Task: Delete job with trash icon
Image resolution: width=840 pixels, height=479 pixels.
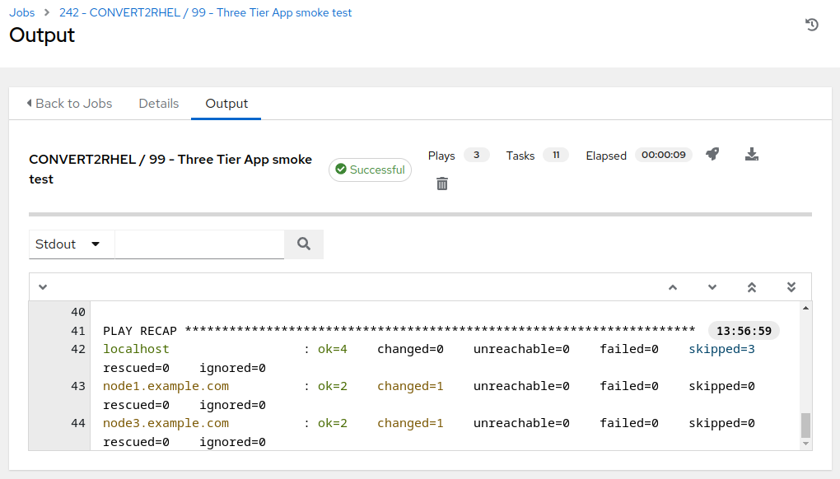Action: [x=442, y=184]
